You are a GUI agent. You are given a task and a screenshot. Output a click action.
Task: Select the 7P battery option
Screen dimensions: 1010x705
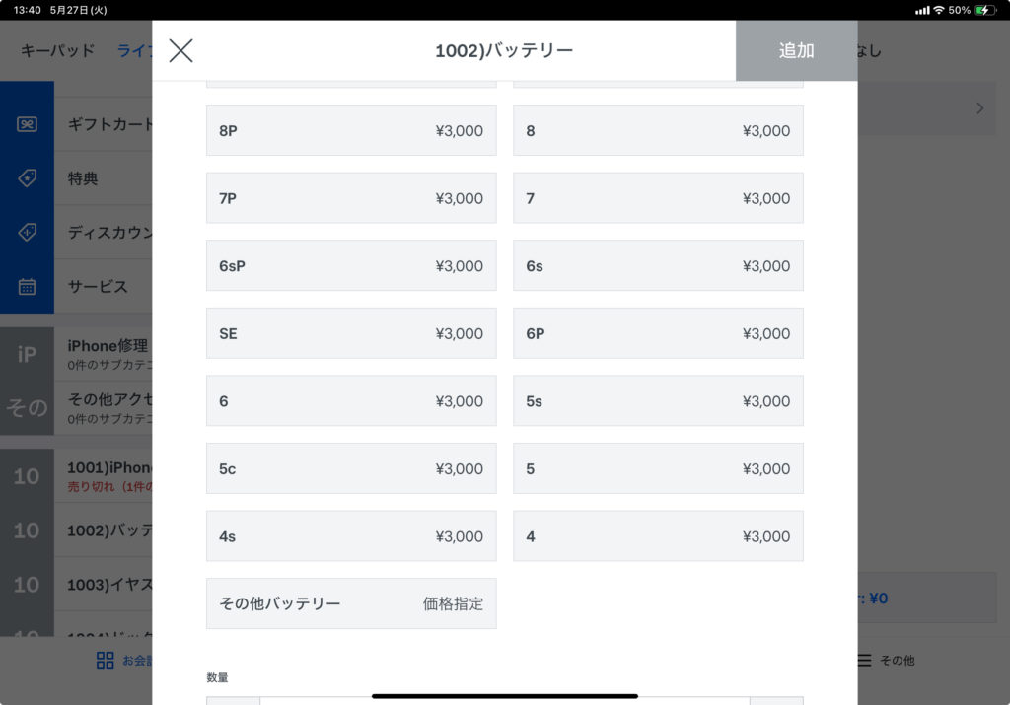[351, 198]
